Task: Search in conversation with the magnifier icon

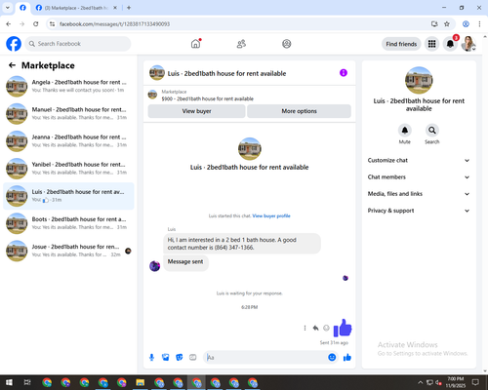Action: click(x=432, y=131)
